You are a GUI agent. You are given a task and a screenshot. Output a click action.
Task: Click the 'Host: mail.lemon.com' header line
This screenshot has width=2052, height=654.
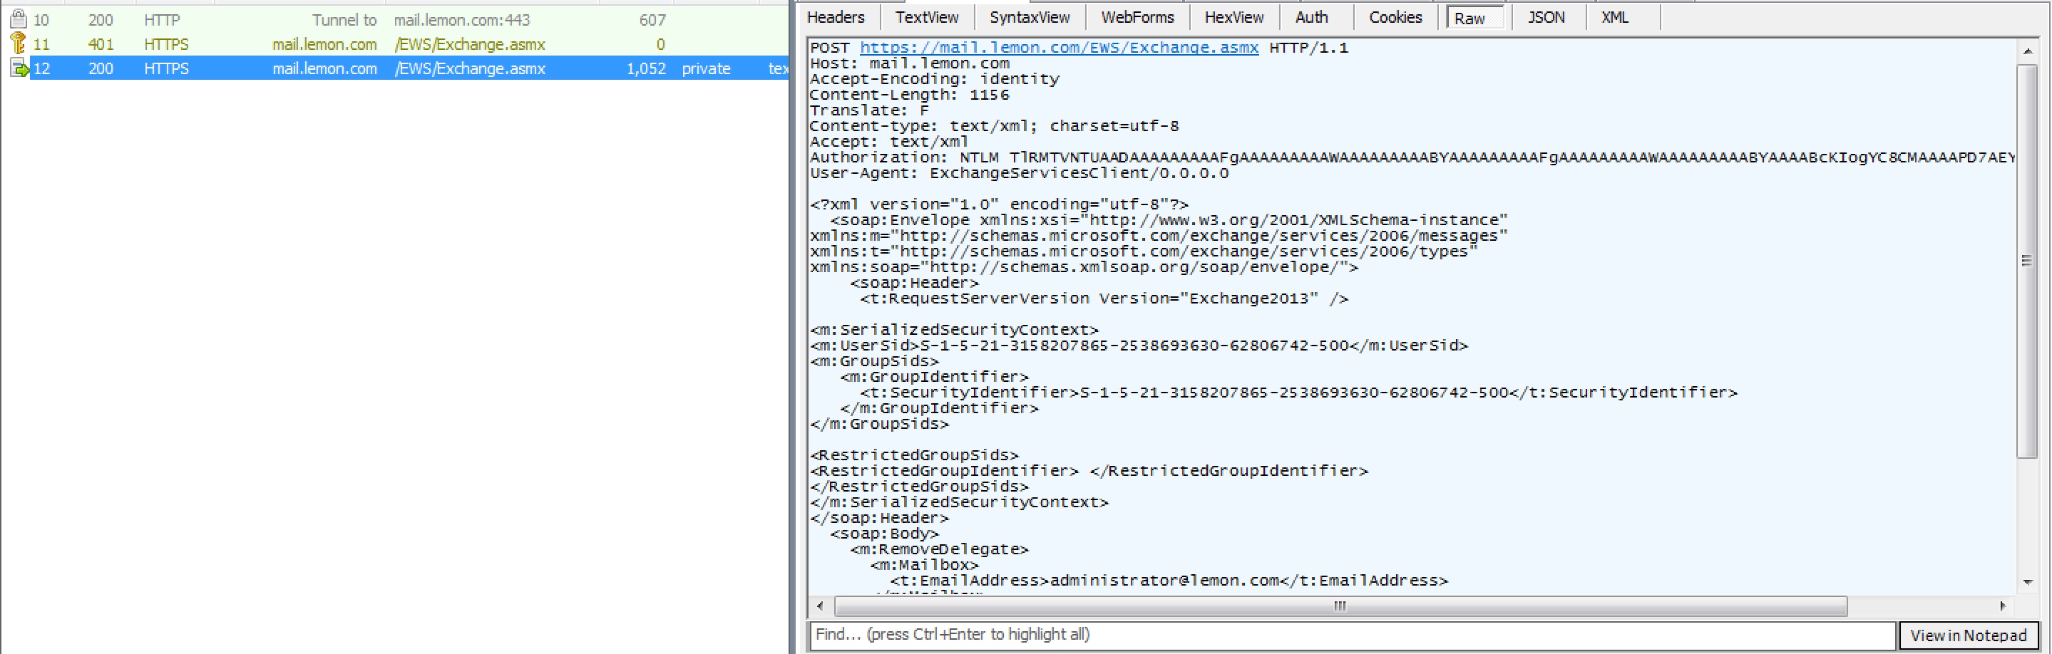tap(910, 63)
